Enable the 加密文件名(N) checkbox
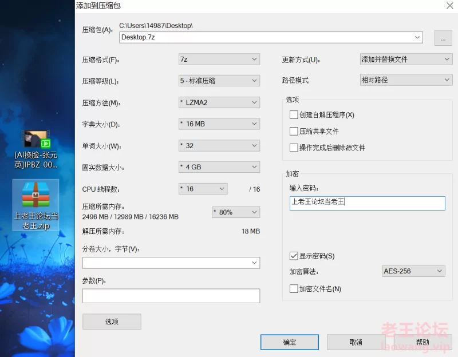The height and width of the screenshot is (357, 458). pos(294,289)
